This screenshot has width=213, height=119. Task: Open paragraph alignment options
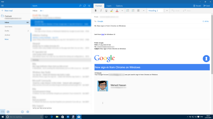coord(138,11)
